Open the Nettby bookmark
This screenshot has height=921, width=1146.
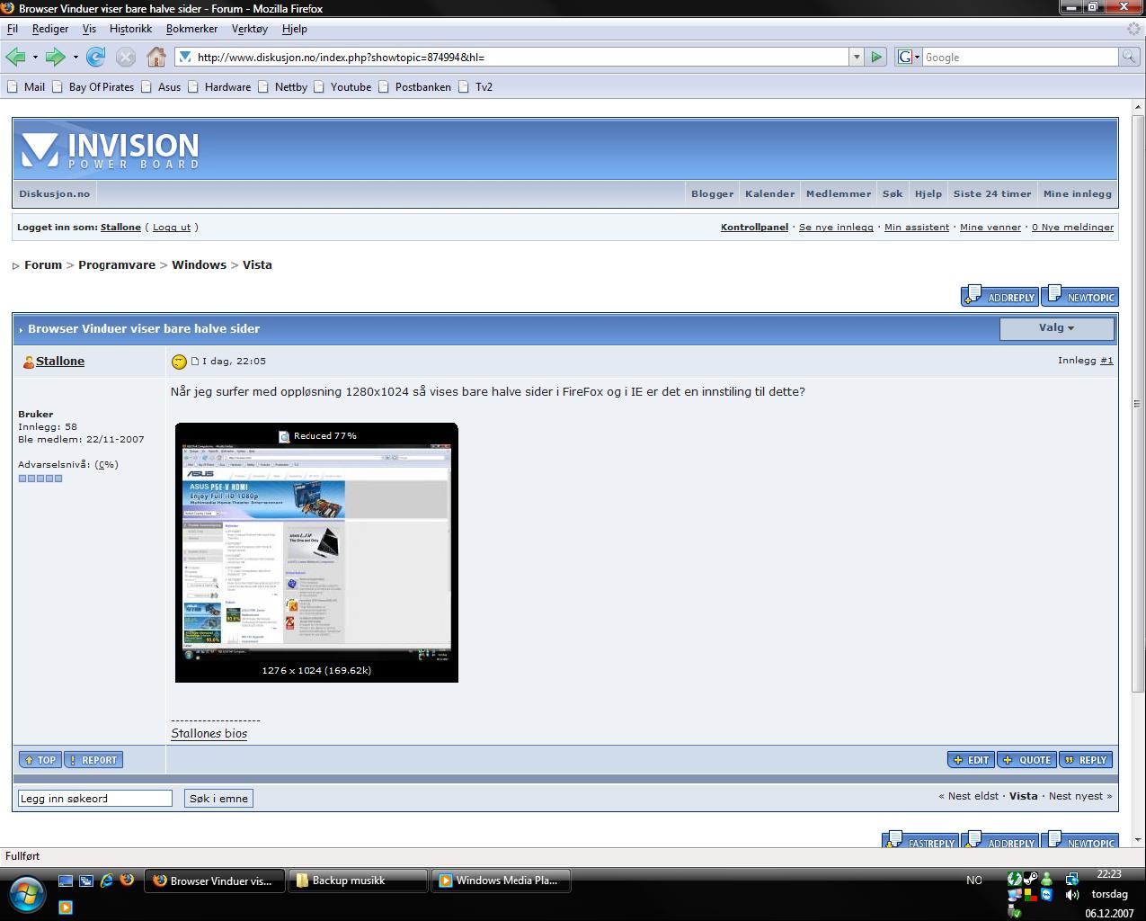(282, 87)
